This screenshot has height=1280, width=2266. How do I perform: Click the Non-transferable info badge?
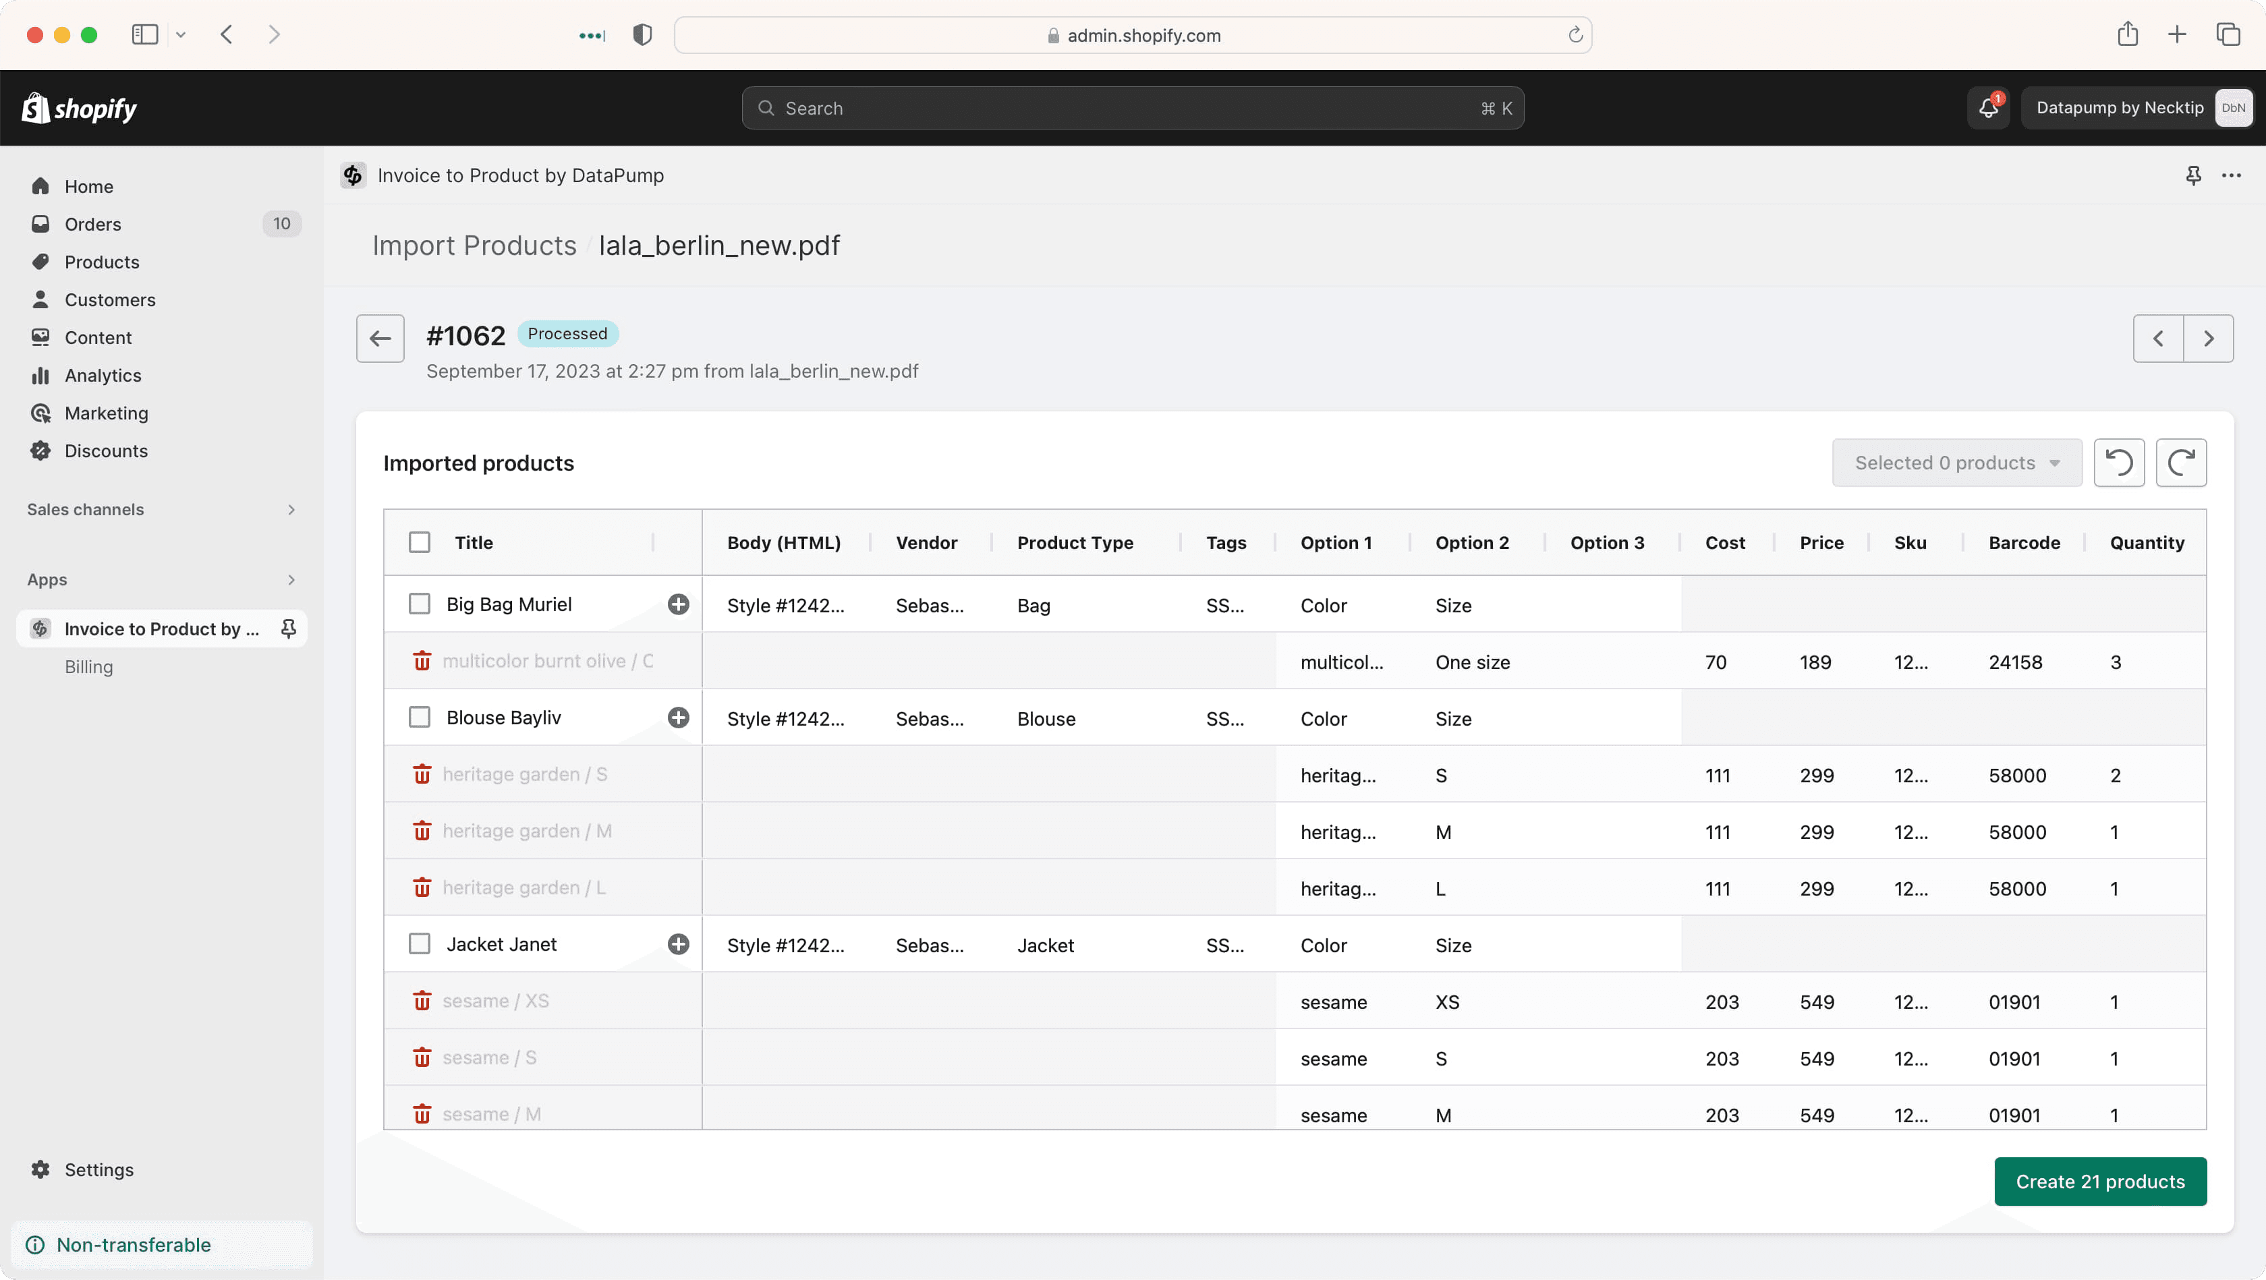(162, 1245)
